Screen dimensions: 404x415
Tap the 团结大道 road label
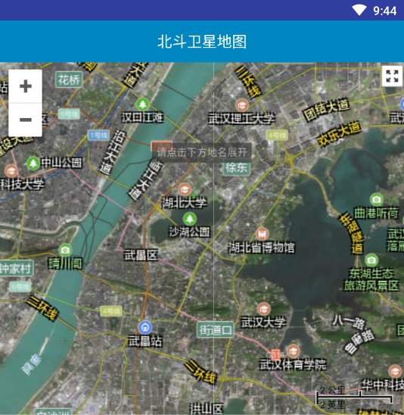point(327,110)
